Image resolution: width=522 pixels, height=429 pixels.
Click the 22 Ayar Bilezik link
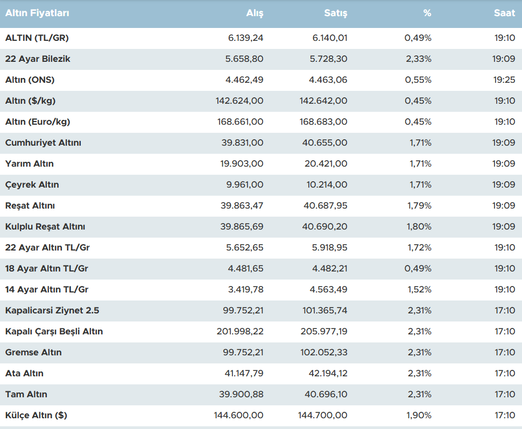(x=38, y=59)
